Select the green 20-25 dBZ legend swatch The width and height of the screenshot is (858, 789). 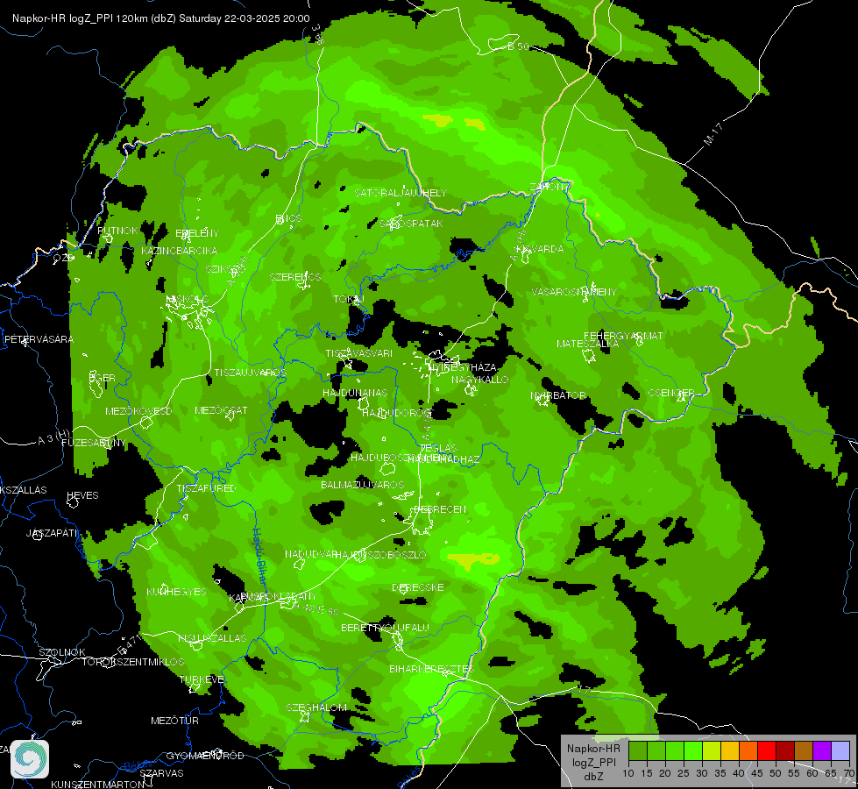click(x=675, y=751)
